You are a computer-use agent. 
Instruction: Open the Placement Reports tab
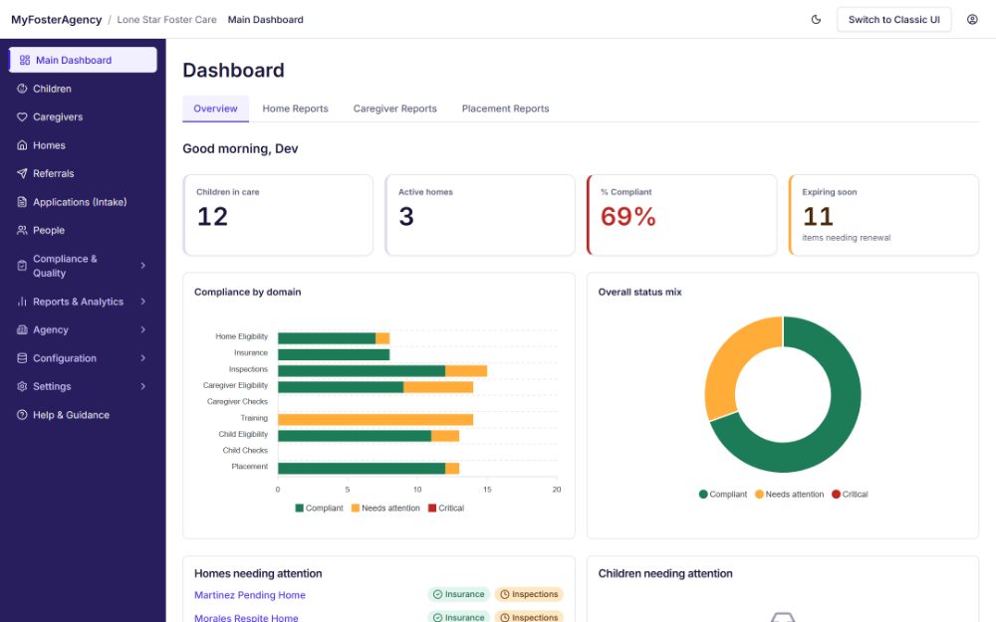tap(506, 108)
